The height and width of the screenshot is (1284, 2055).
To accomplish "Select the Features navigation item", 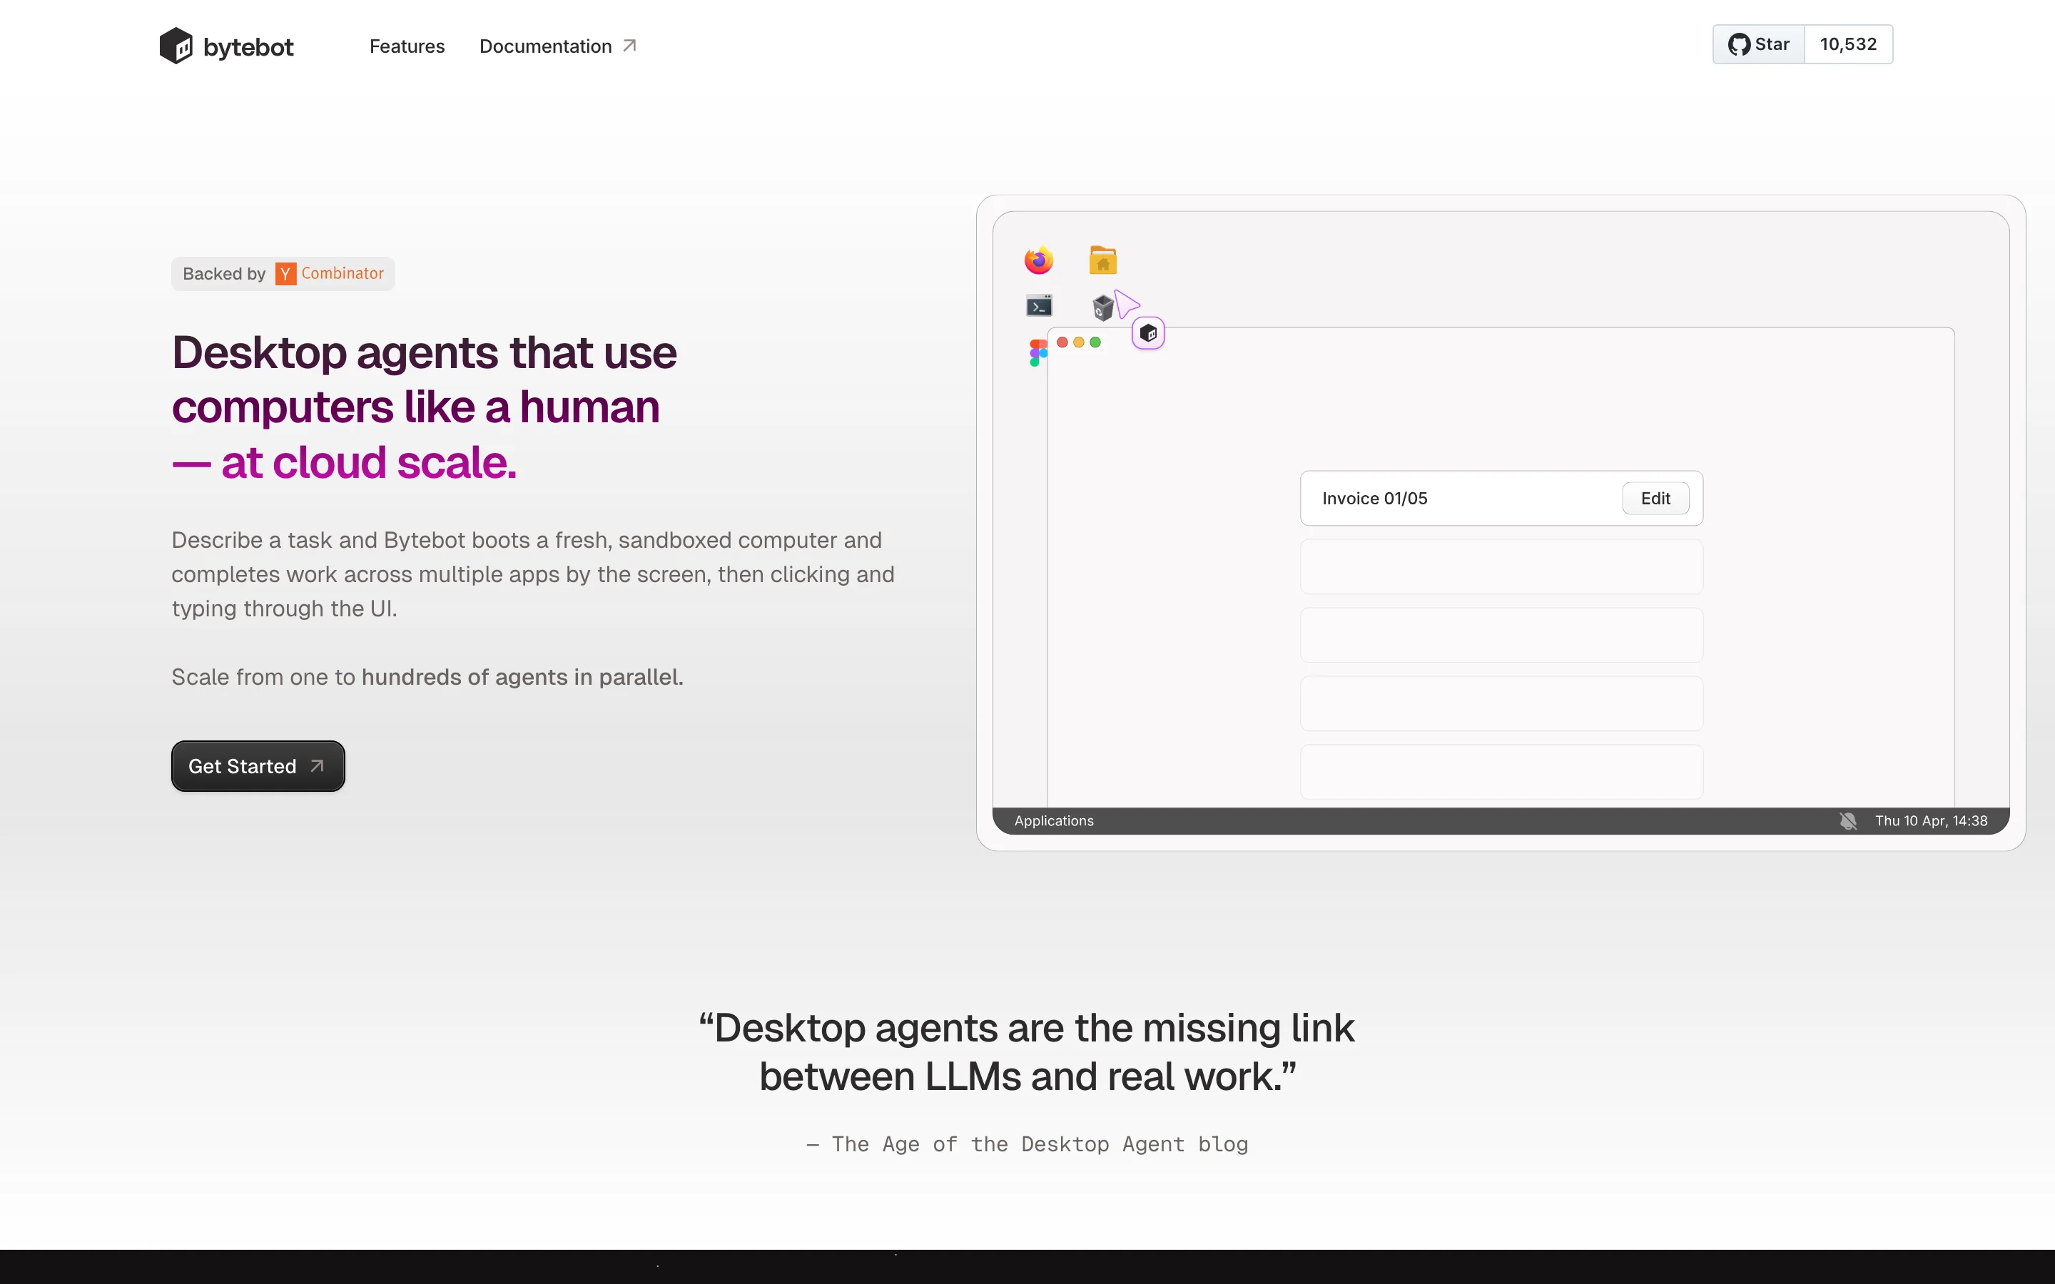I will (407, 46).
